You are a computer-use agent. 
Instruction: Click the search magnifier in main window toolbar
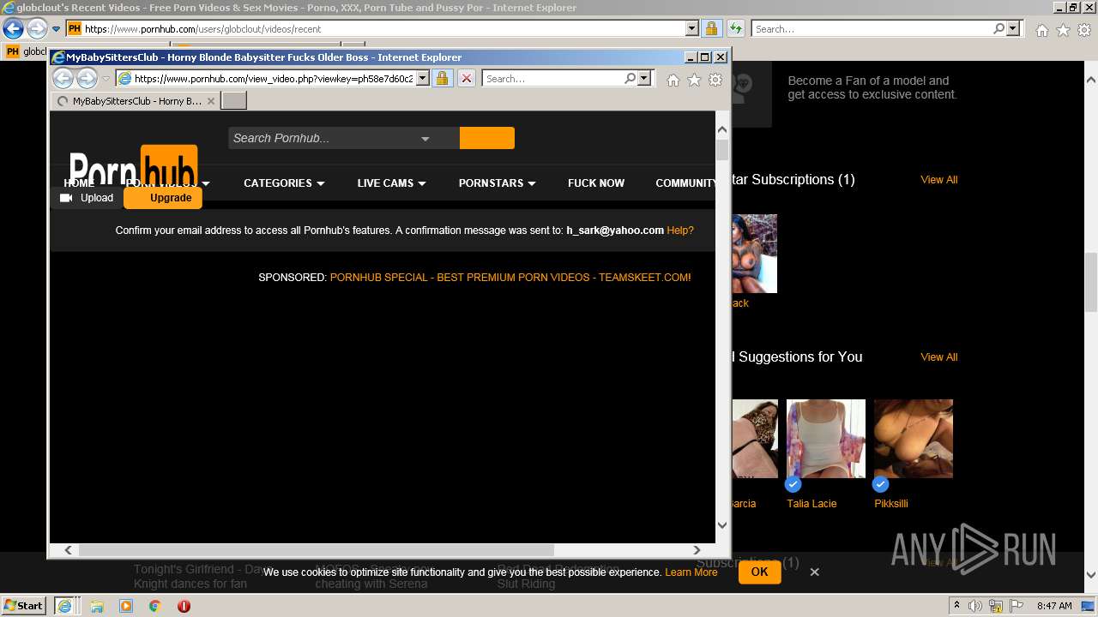pos(998,28)
